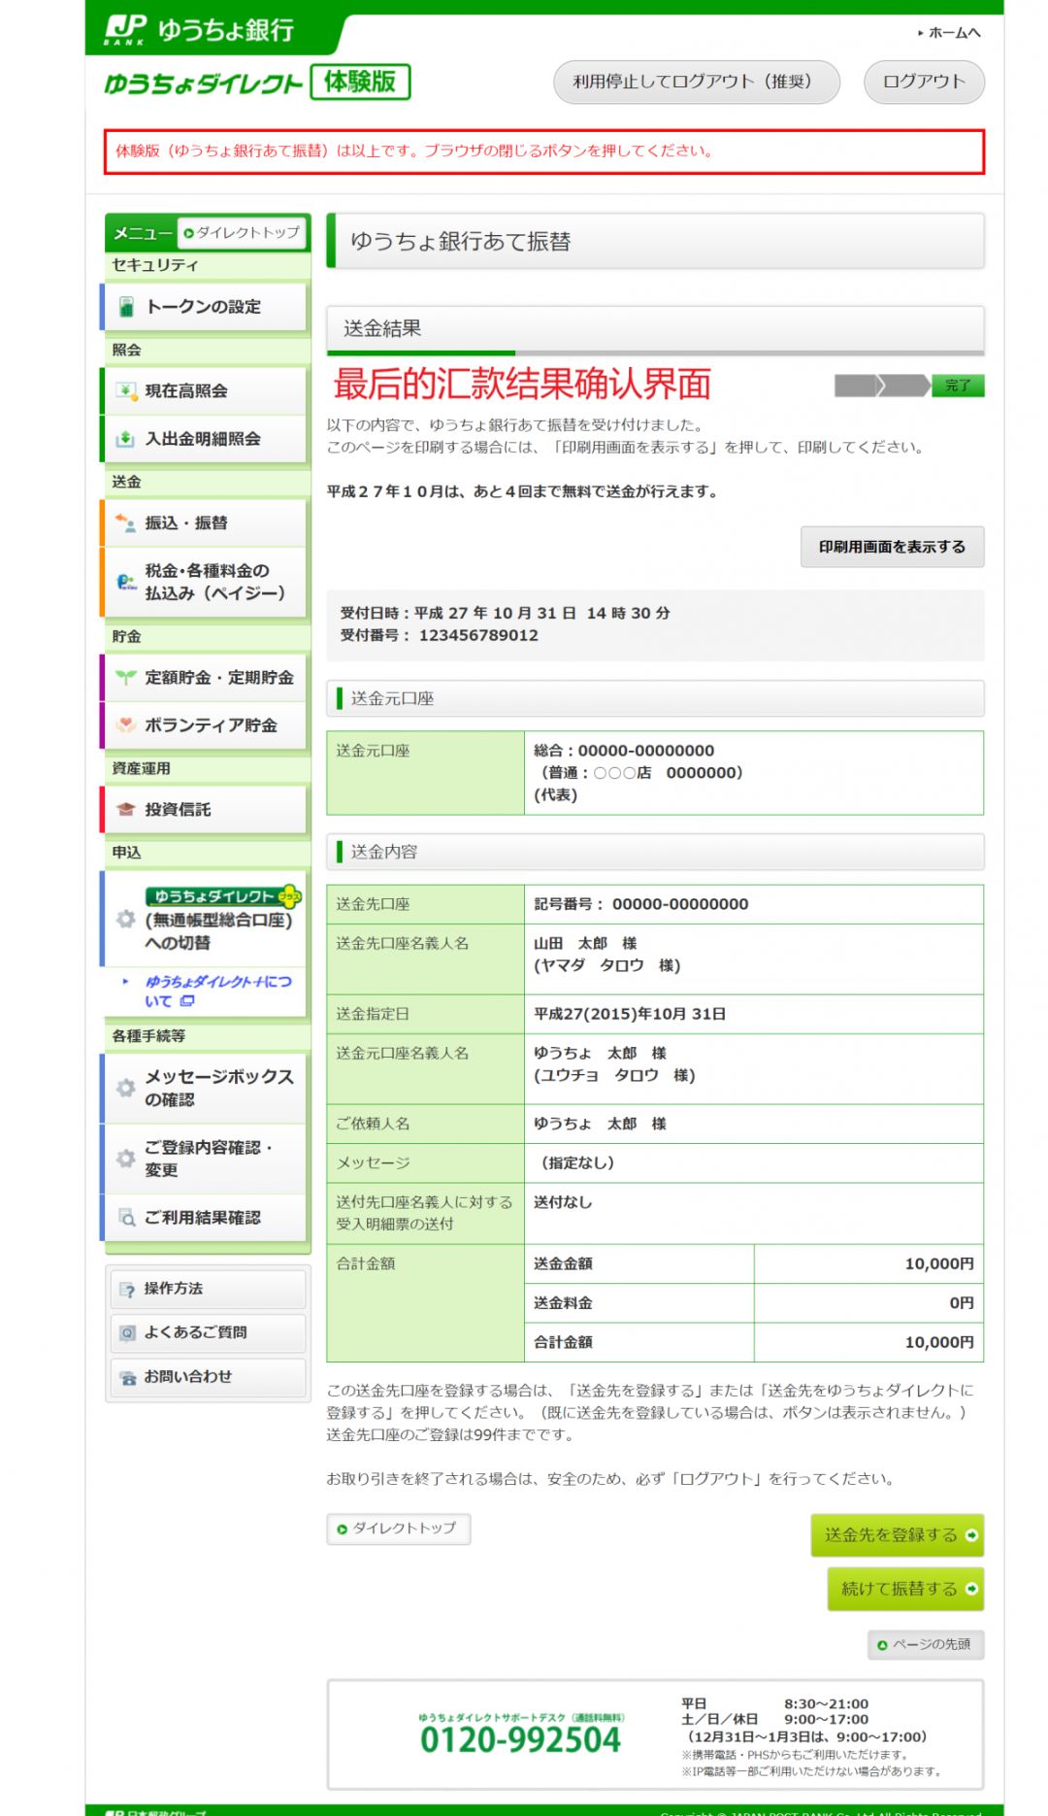Viewport: 1048px width, 1816px height.
Task: Open 現在高照会 menu item
Action: click(x=205, y=391)
